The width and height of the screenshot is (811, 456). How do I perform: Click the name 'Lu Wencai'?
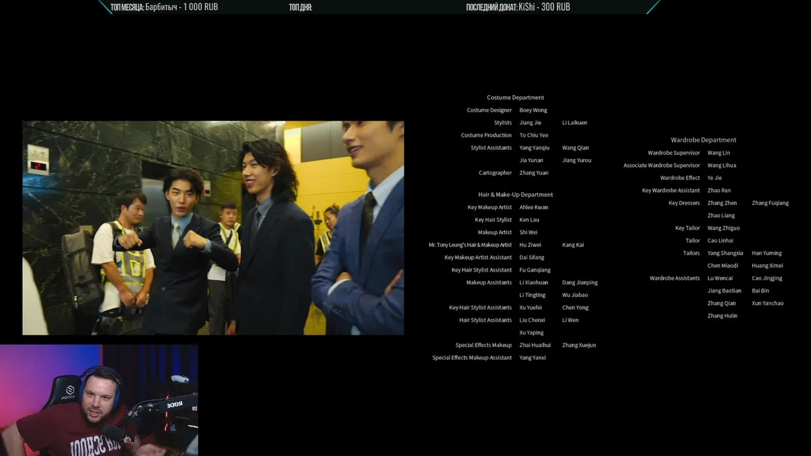pos(720,278)
